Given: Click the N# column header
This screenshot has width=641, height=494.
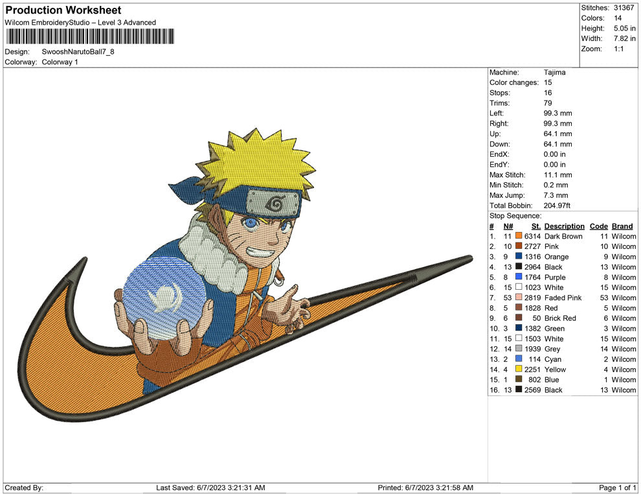Looking at the screenshot, I should pyautogui.click(x=508, y=226).
